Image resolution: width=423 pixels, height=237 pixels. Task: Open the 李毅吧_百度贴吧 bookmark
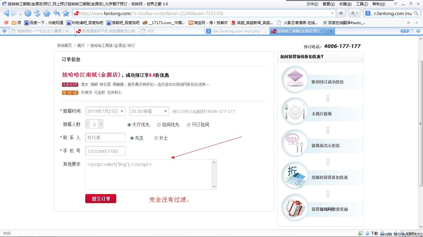123,23
